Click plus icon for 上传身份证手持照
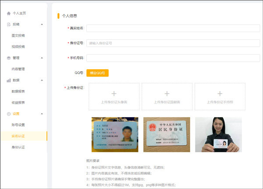Screen dimensions: 263x189 point(220,93)
